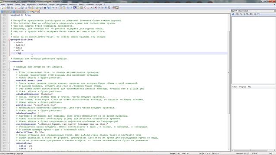Click the editor scrollbar down arrow
Viewport: 276px width, 155px height.
[x=229, y=150]
